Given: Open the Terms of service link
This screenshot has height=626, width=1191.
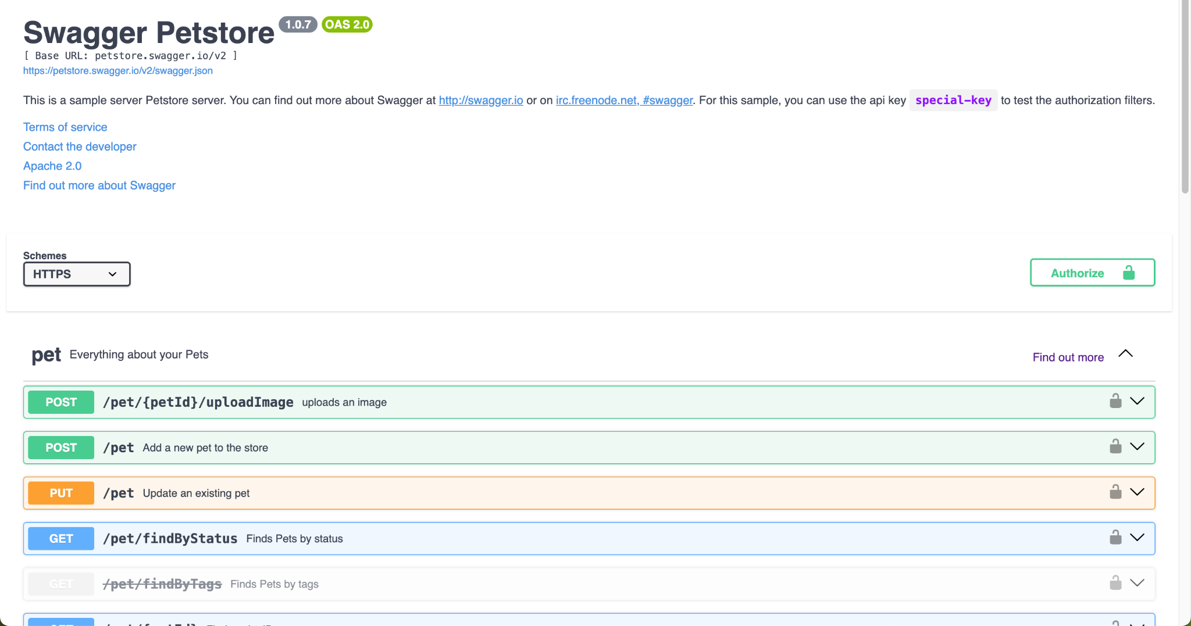Looking at the screenshot, I should (65, 127).
